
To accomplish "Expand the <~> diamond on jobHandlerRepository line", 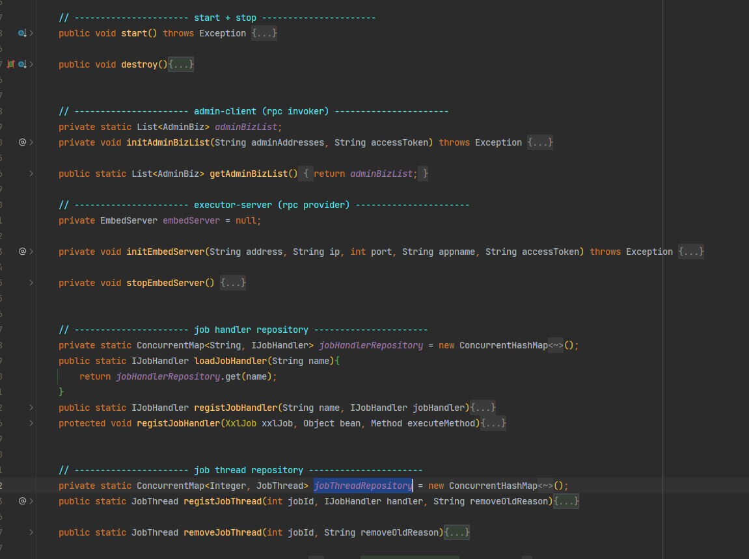I will point(556,345).
